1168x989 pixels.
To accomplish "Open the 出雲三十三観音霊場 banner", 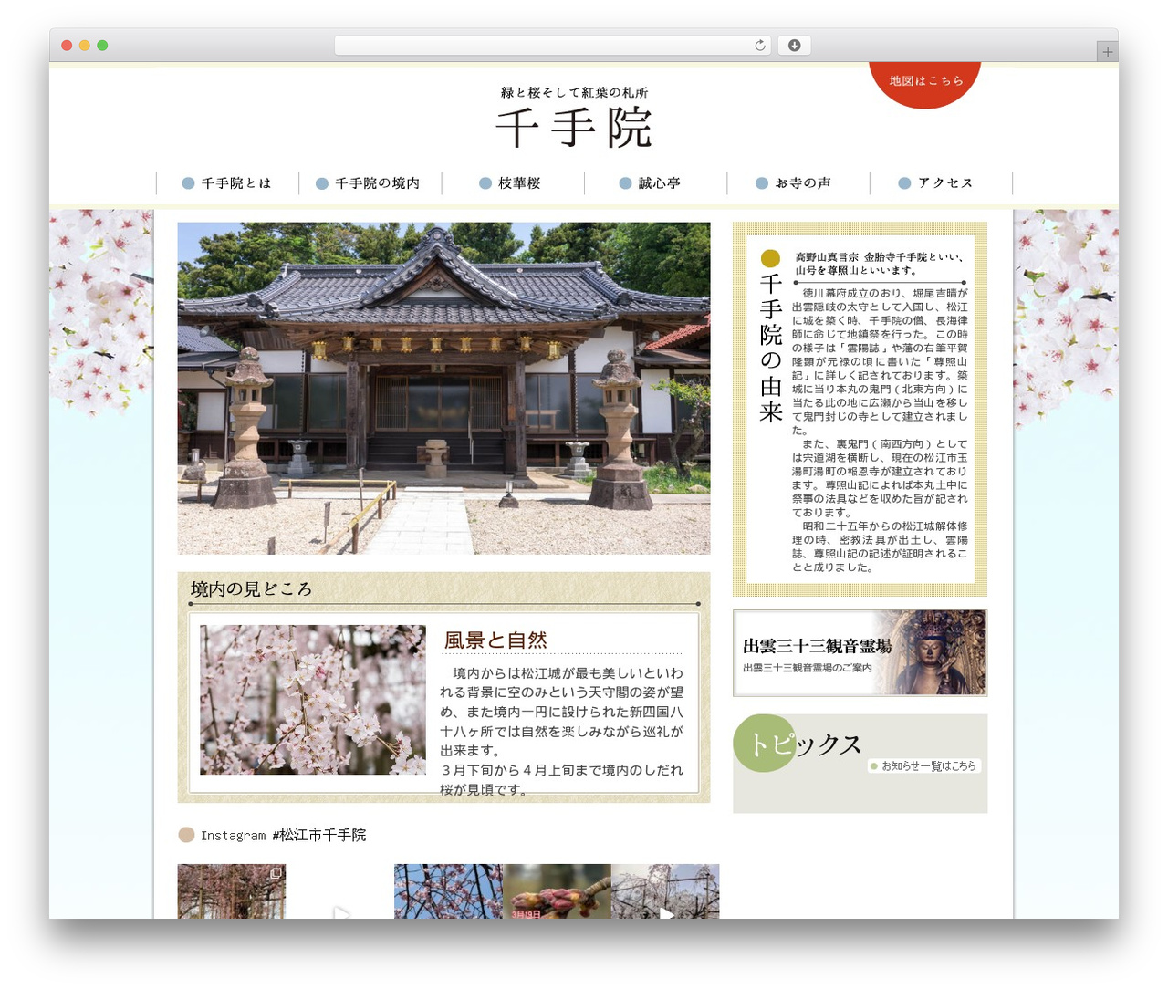I will click(x=860, y=653).
